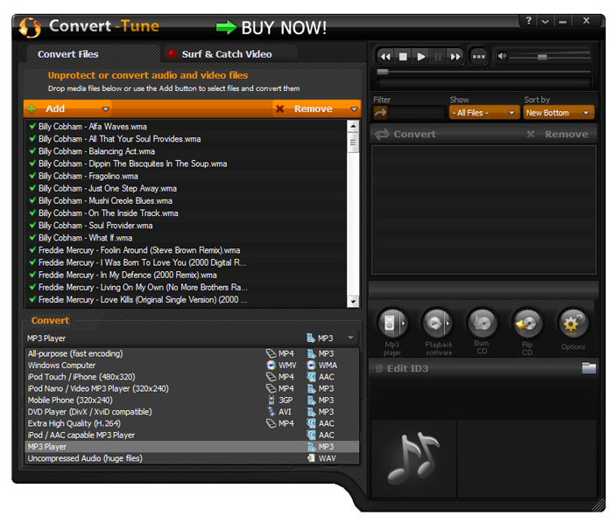Start playback with the play button
Viewport: 613px width, 523px height.
coord(420,57)
